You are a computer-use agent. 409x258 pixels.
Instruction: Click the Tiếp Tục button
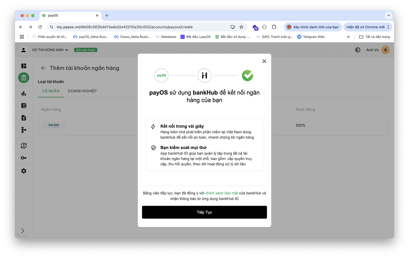click(x=204, y=212)
